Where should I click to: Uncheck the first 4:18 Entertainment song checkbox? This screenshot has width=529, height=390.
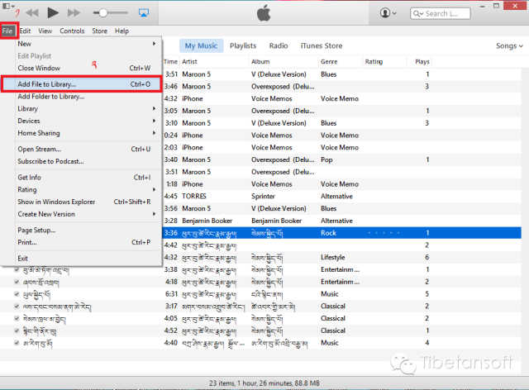[x=17, y=282]
